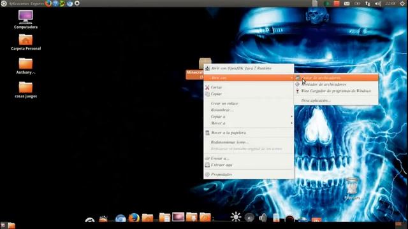Open the downloads folder in the dock
Viewport: 408px width, 229px height.
click(192, 217)
